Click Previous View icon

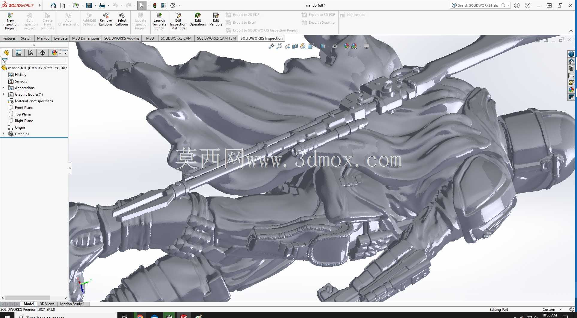[287, 46]
